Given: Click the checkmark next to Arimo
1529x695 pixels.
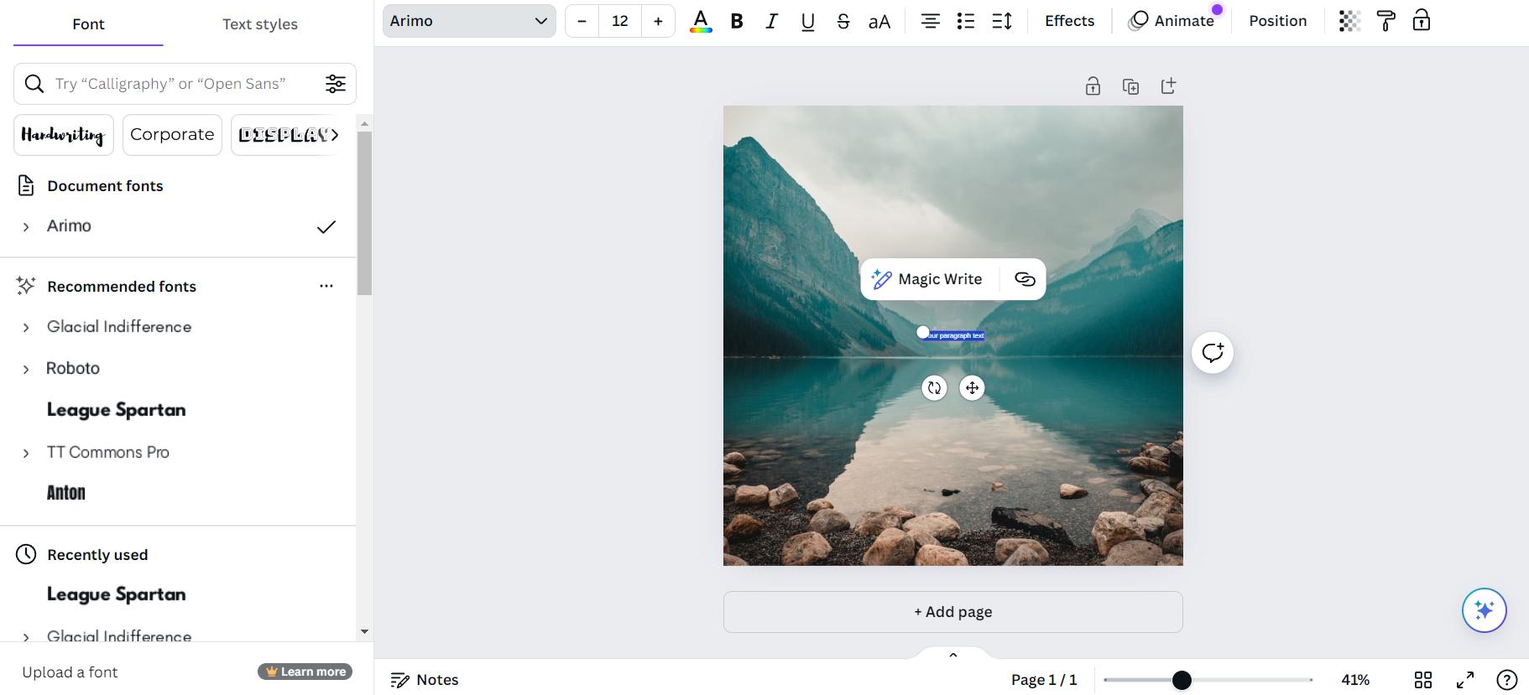Looking at the screenshot, I should 326,226.
